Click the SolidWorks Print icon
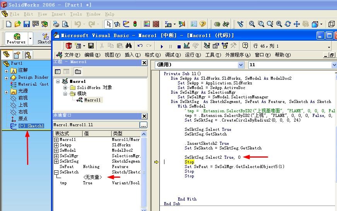 pos(56,24)
